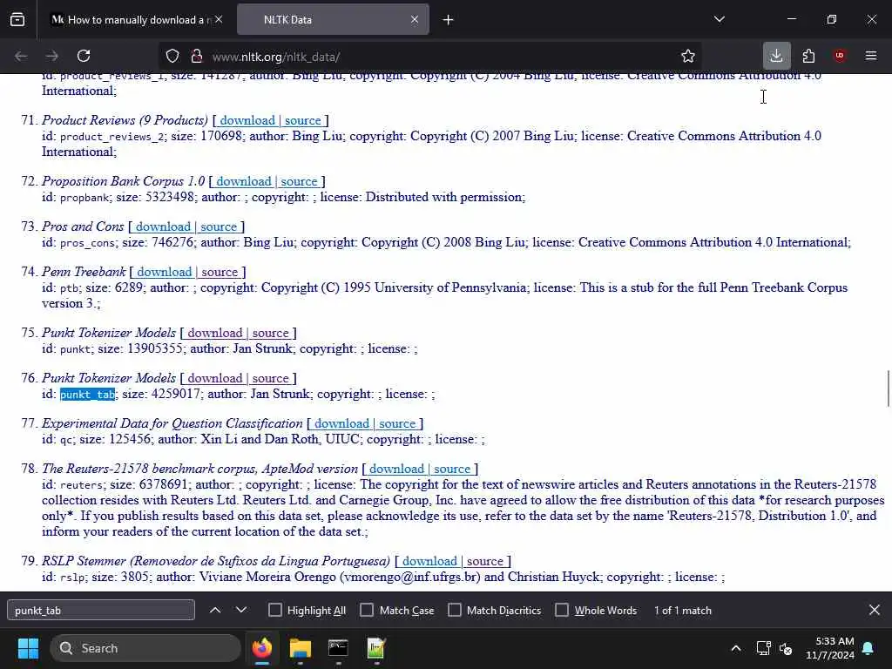Close the find bar
Screen dimensions: 892x669
tap(875, 611)
